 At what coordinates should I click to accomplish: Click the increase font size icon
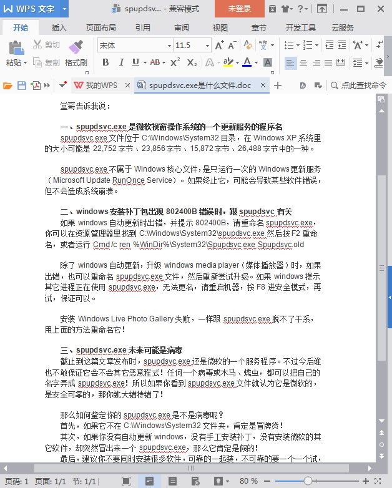coord(219,46)
